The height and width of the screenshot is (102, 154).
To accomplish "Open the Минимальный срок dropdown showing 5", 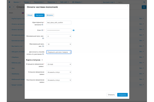I will pyautogui.click(x=59, y=36).
